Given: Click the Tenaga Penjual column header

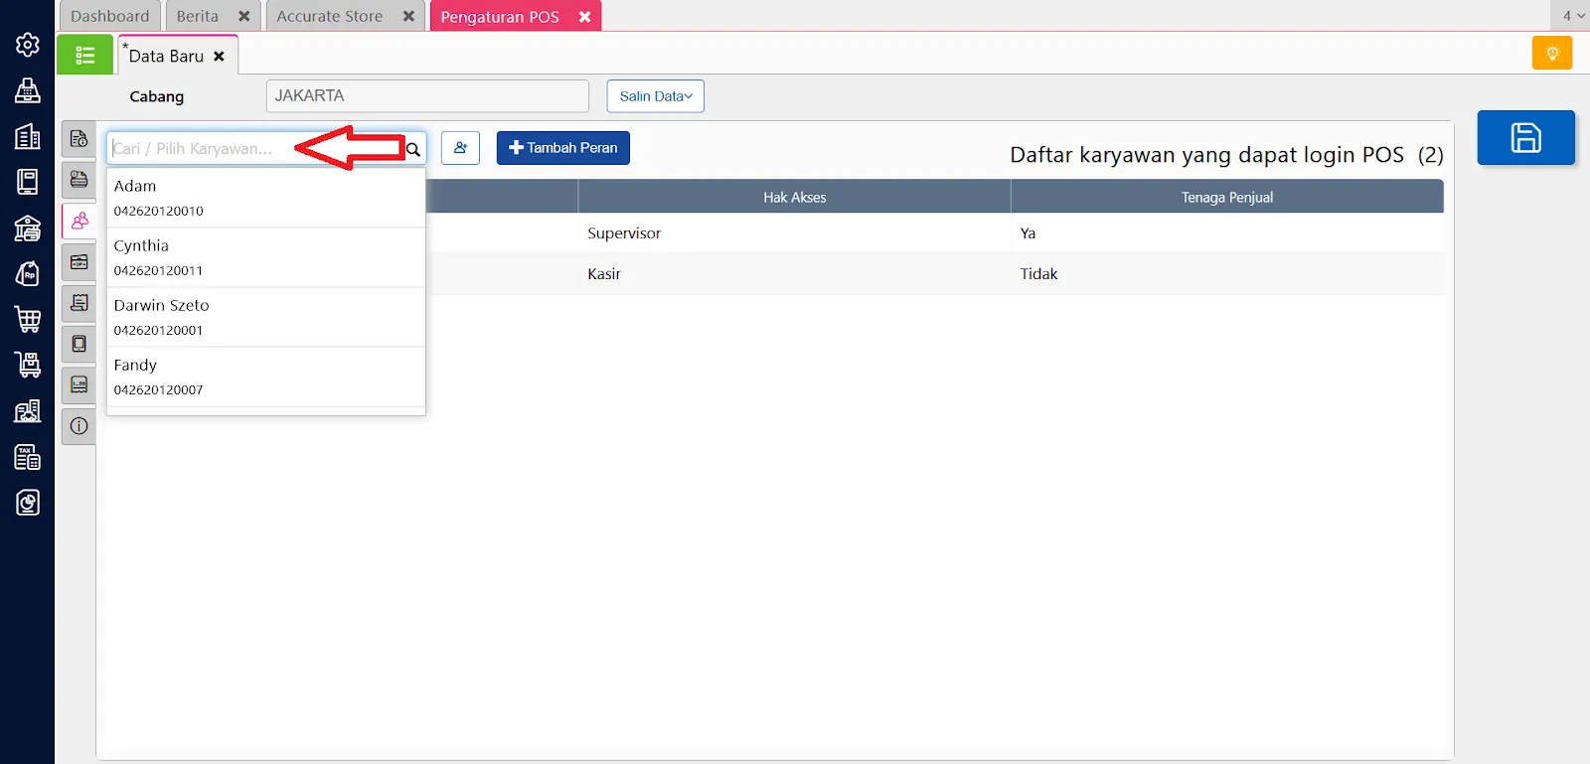Looking at the screenshot, I should pos(1227,197).
